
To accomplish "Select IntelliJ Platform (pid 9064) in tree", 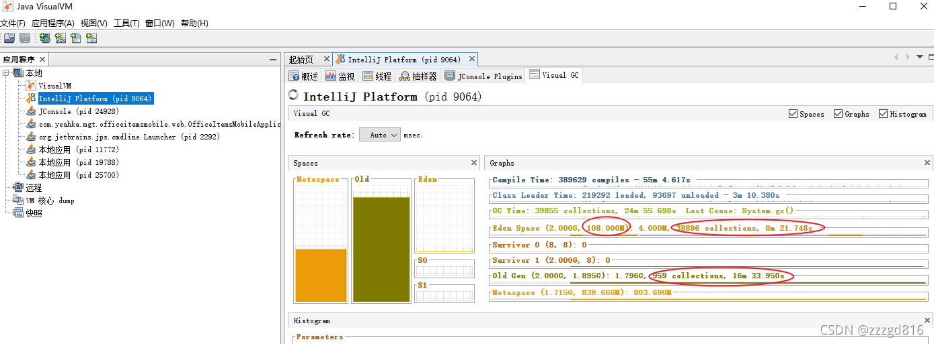I will [95, 99].
